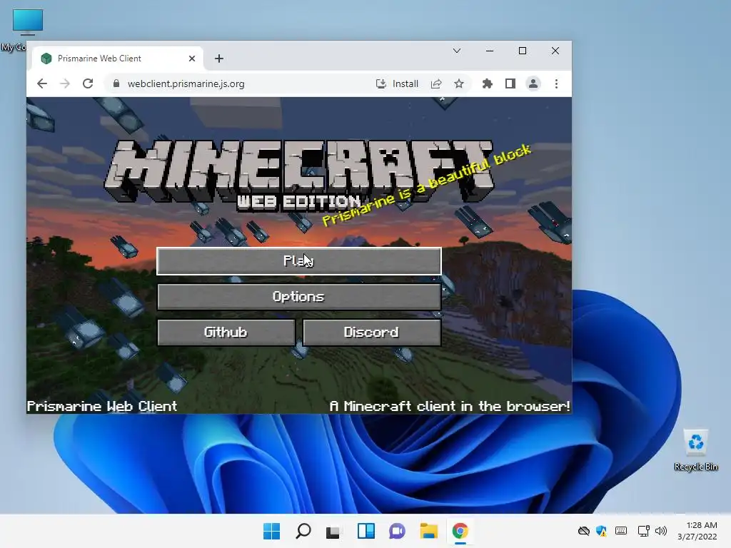Share this page using the share icon
Screen dimensions: 731x548
pyautogui.click(x=436, y=84)
